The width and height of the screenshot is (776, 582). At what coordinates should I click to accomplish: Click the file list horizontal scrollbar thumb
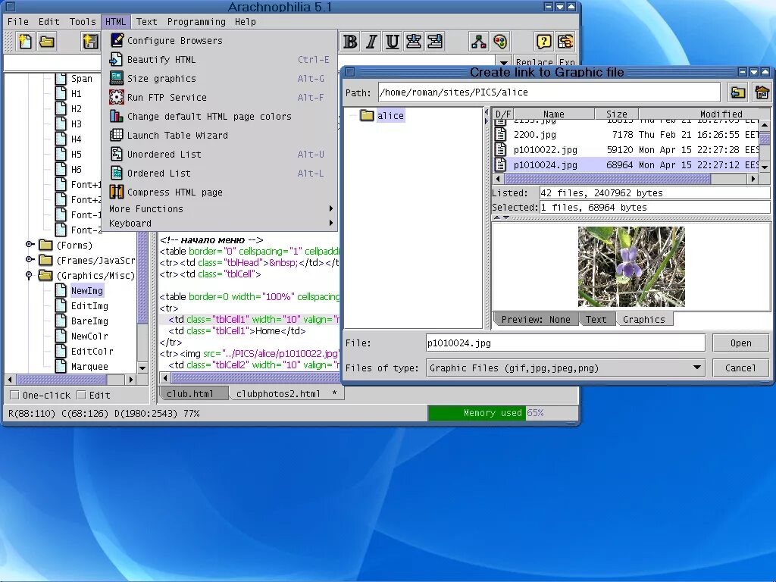607,179
